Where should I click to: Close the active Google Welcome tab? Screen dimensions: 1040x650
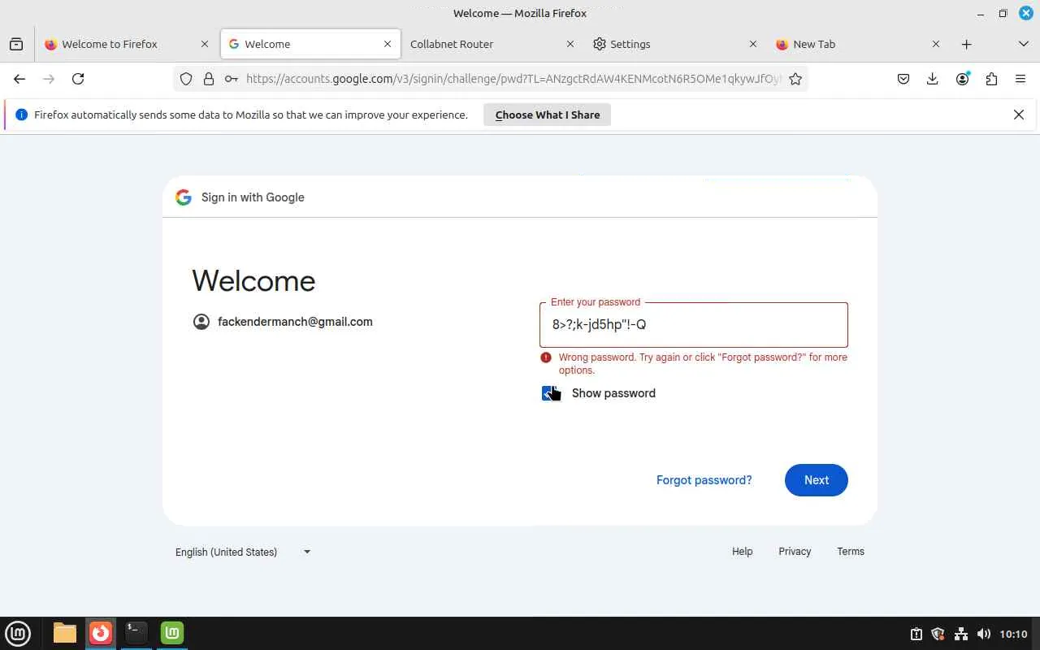[x=388, y=44]
